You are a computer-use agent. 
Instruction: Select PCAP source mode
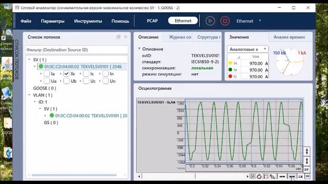pyautogui.click(x=152, y=21)
